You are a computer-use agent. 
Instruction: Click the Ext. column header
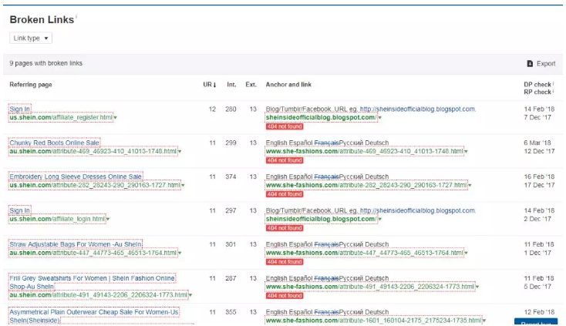[x=251, y=85]
